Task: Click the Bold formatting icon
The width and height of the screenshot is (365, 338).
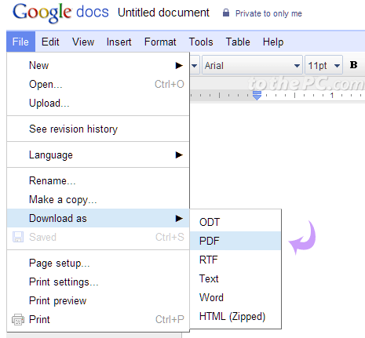Action: coord(353,65)
